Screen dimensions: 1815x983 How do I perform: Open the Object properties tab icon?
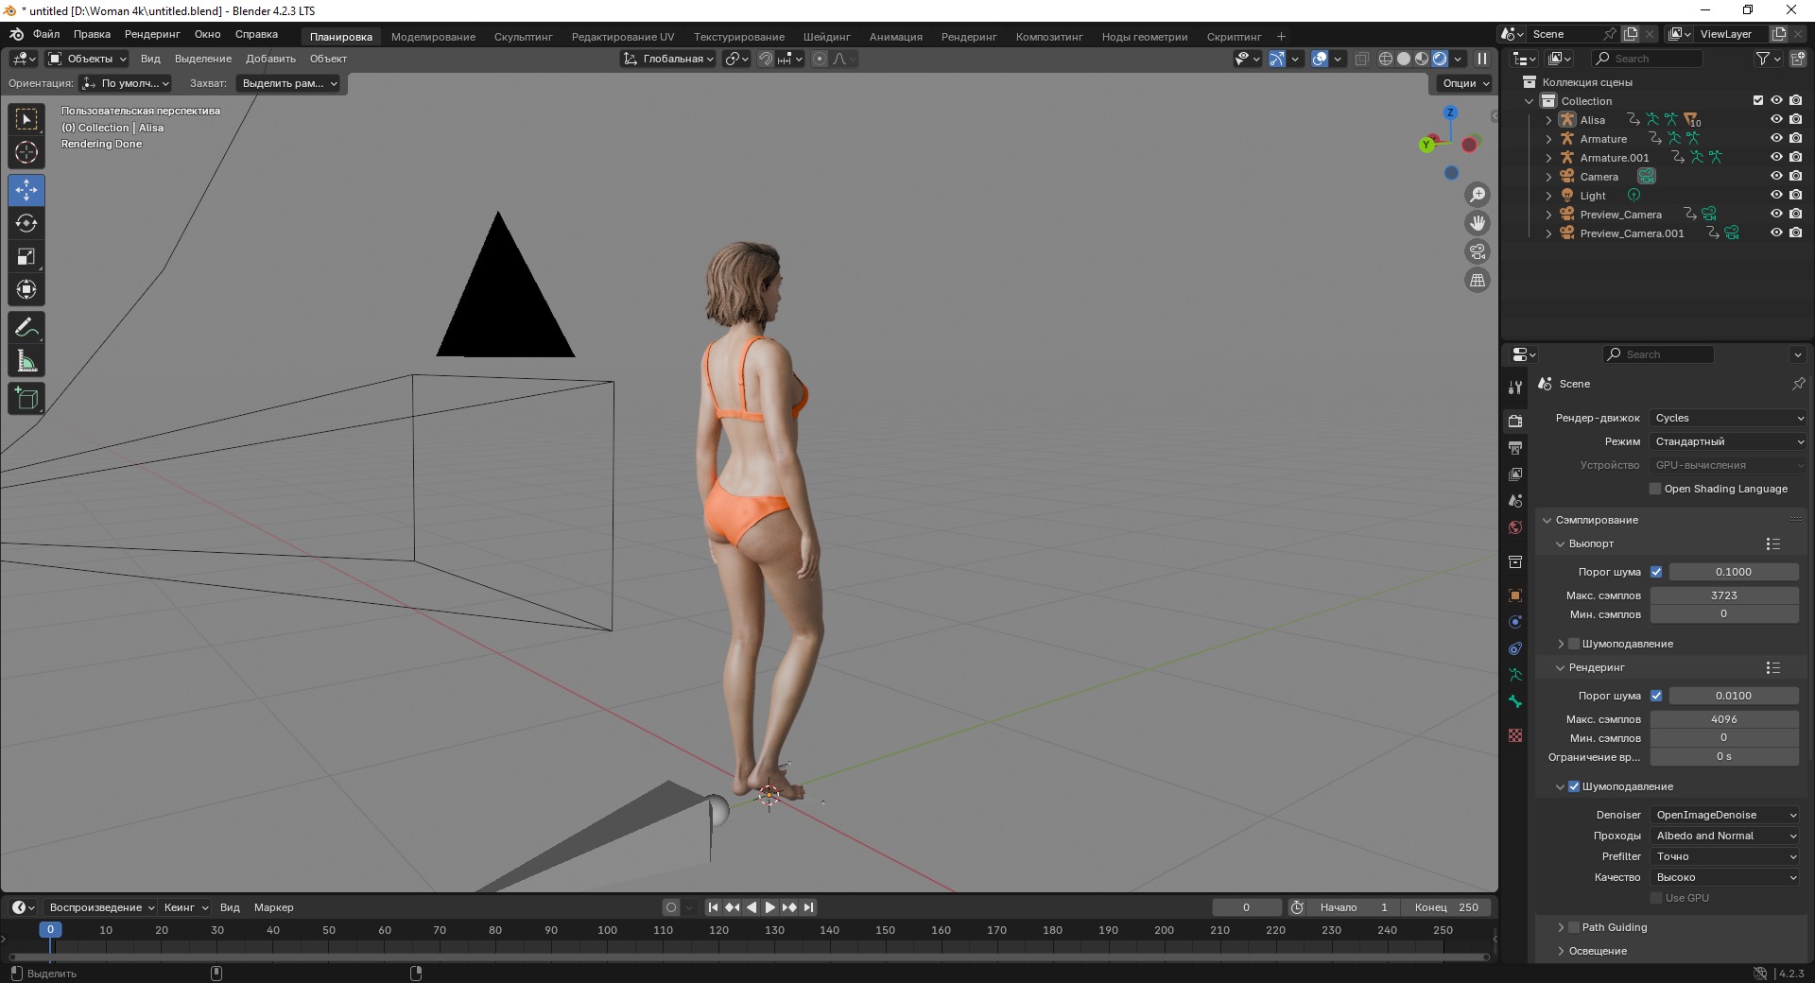pos(1515,595)
